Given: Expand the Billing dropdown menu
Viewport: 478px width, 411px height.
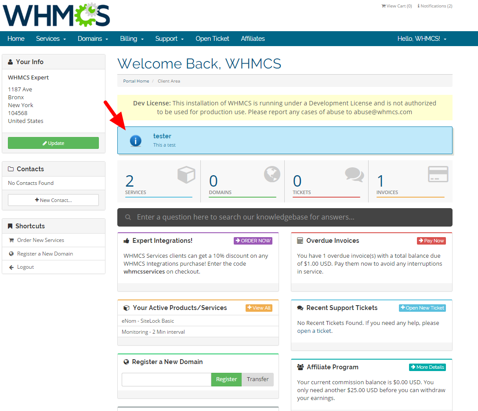Looking at the screenshot, I should 132,39.
